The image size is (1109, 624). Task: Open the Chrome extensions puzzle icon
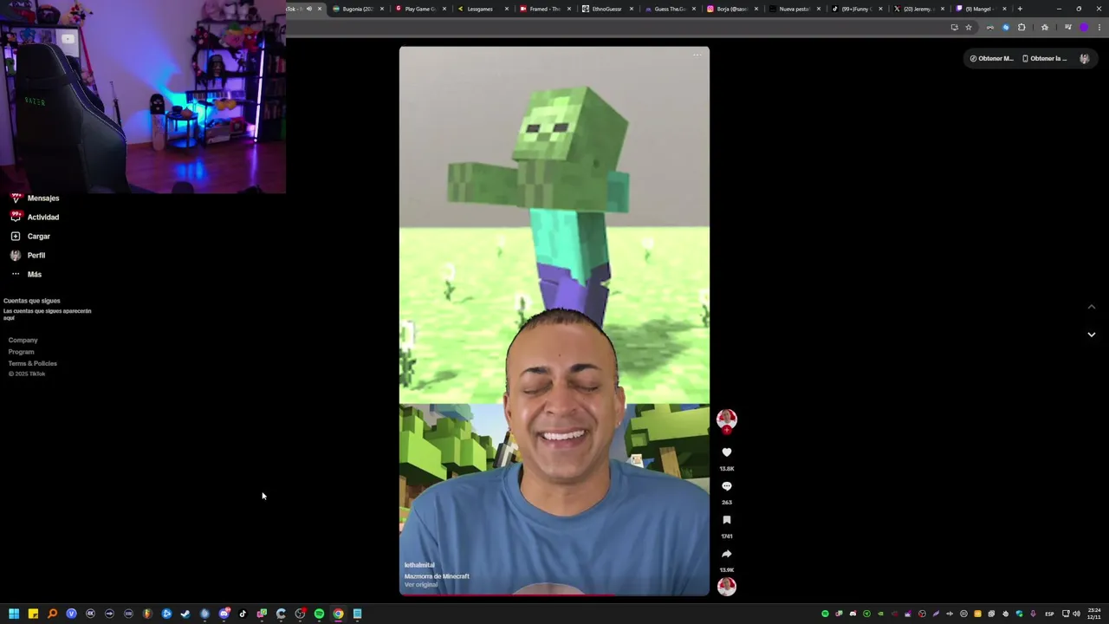point(1021,27)
